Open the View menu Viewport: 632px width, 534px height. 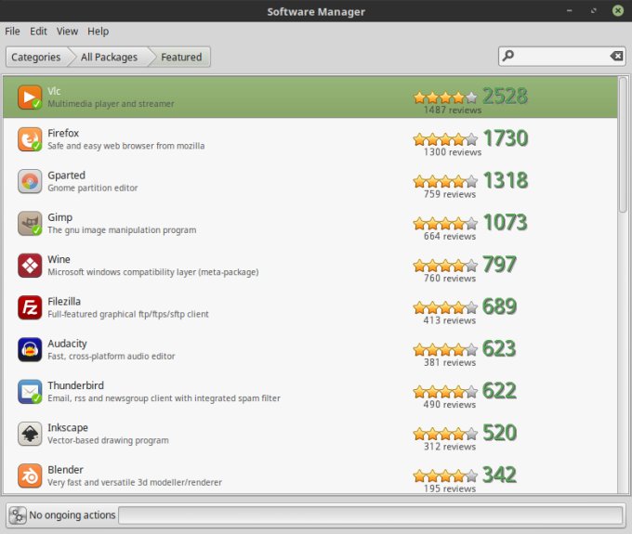[x=67, y=31]
